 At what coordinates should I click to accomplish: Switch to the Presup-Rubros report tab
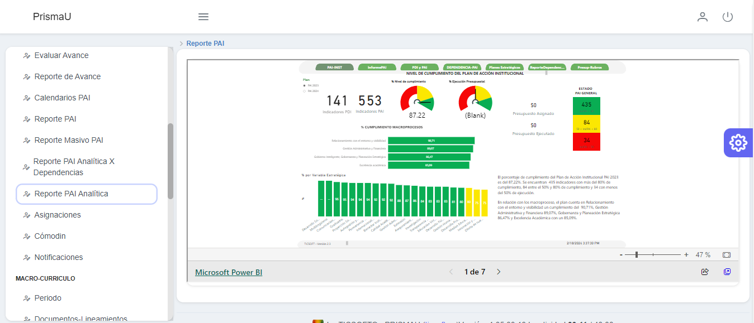click(x=589, y=68)
